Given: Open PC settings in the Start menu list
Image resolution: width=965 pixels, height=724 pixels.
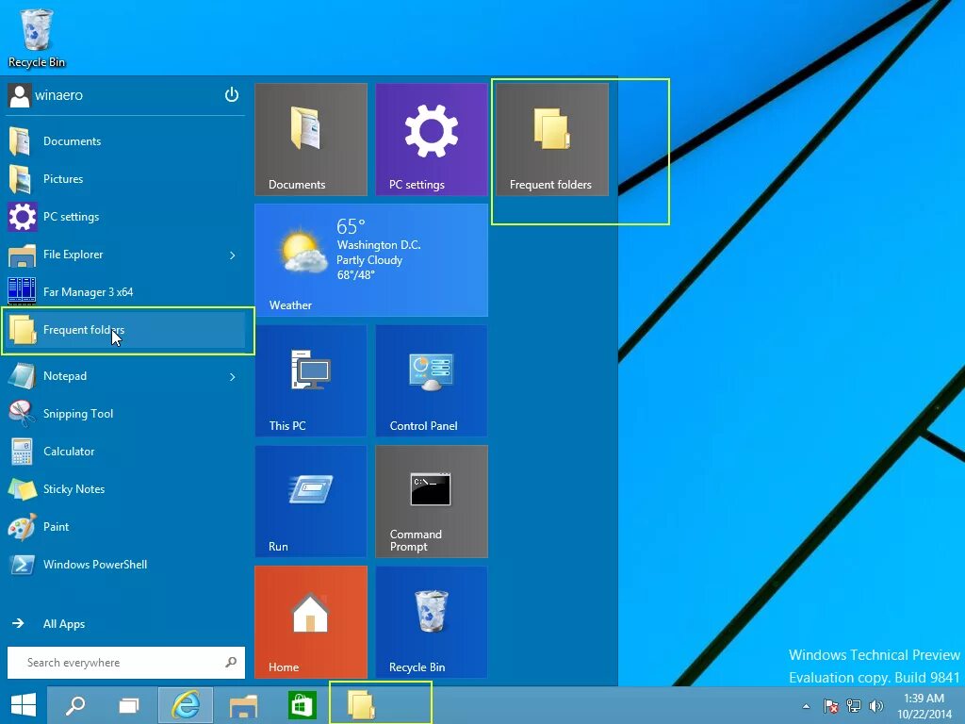Looking at the screenshot, I should [126, 217].
